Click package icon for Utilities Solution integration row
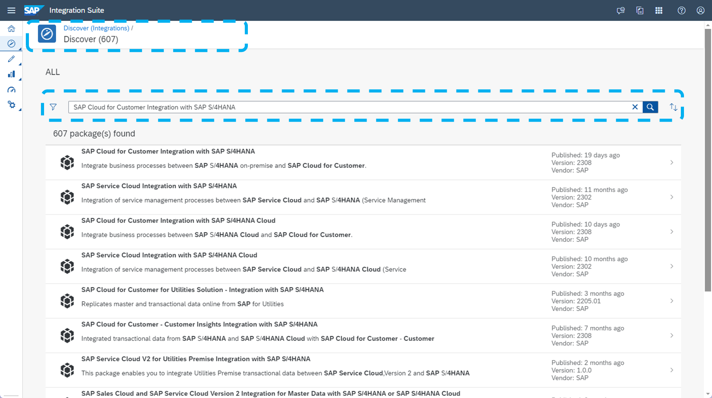 point(67,301)
